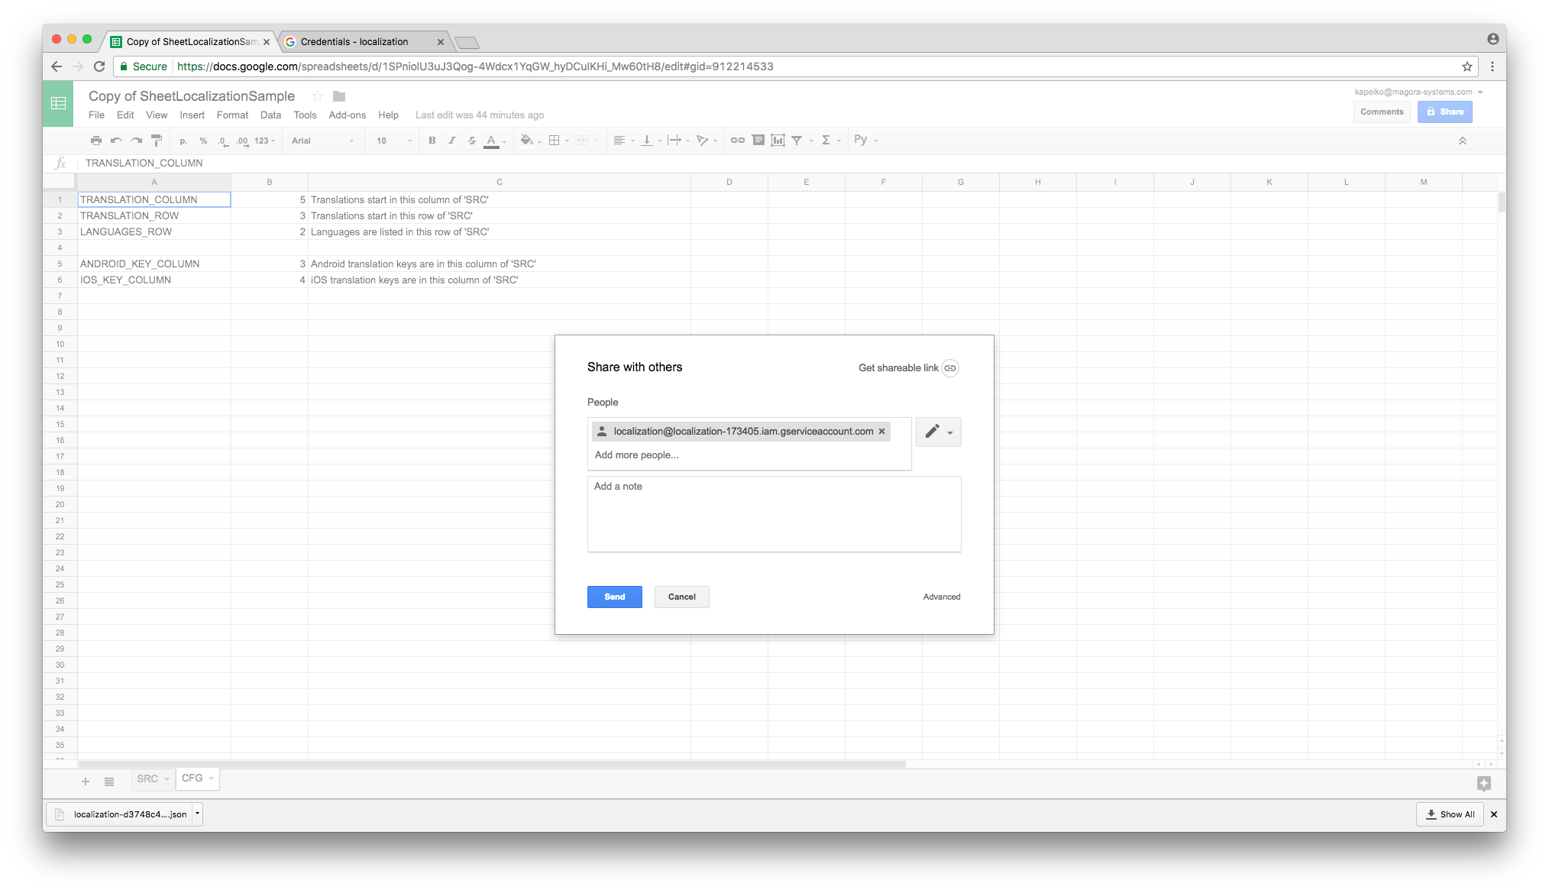The height and width of the screenshot is (893, 1549).
Task: Toggle bold formatting
Action: point(432,141)
